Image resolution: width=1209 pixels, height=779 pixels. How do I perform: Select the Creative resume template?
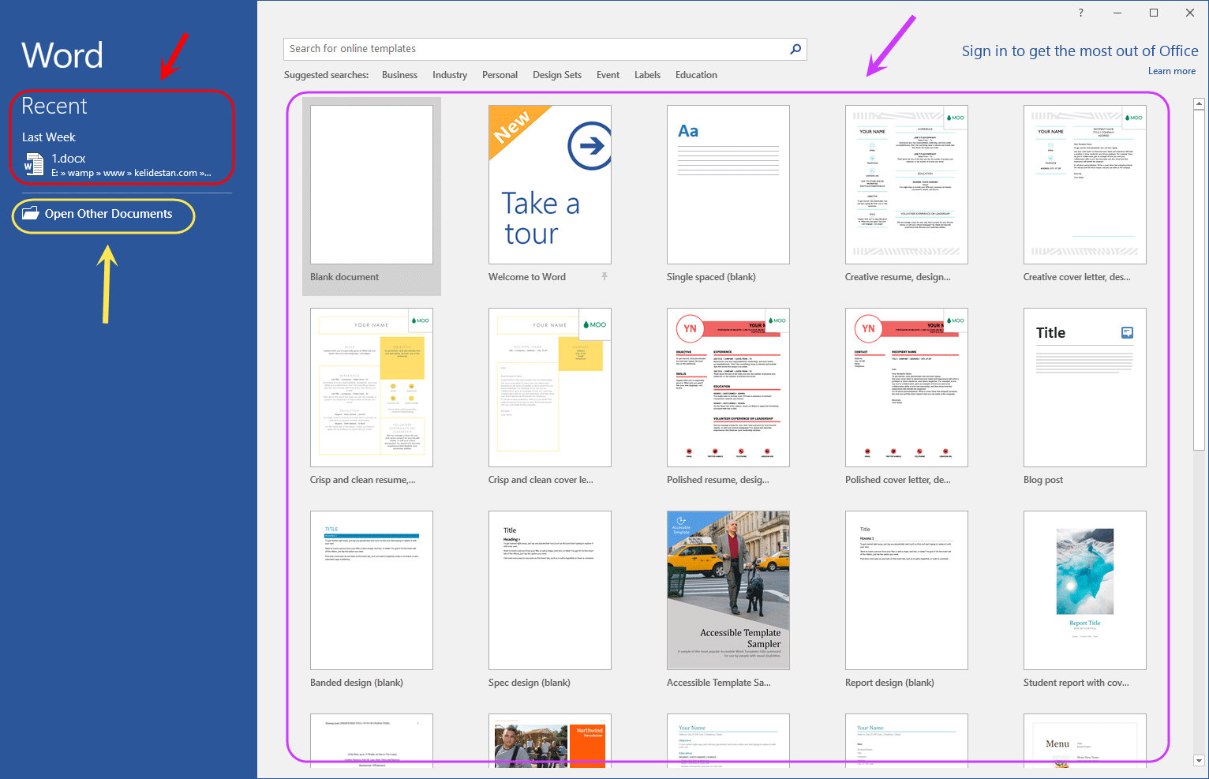pos(907,185)
